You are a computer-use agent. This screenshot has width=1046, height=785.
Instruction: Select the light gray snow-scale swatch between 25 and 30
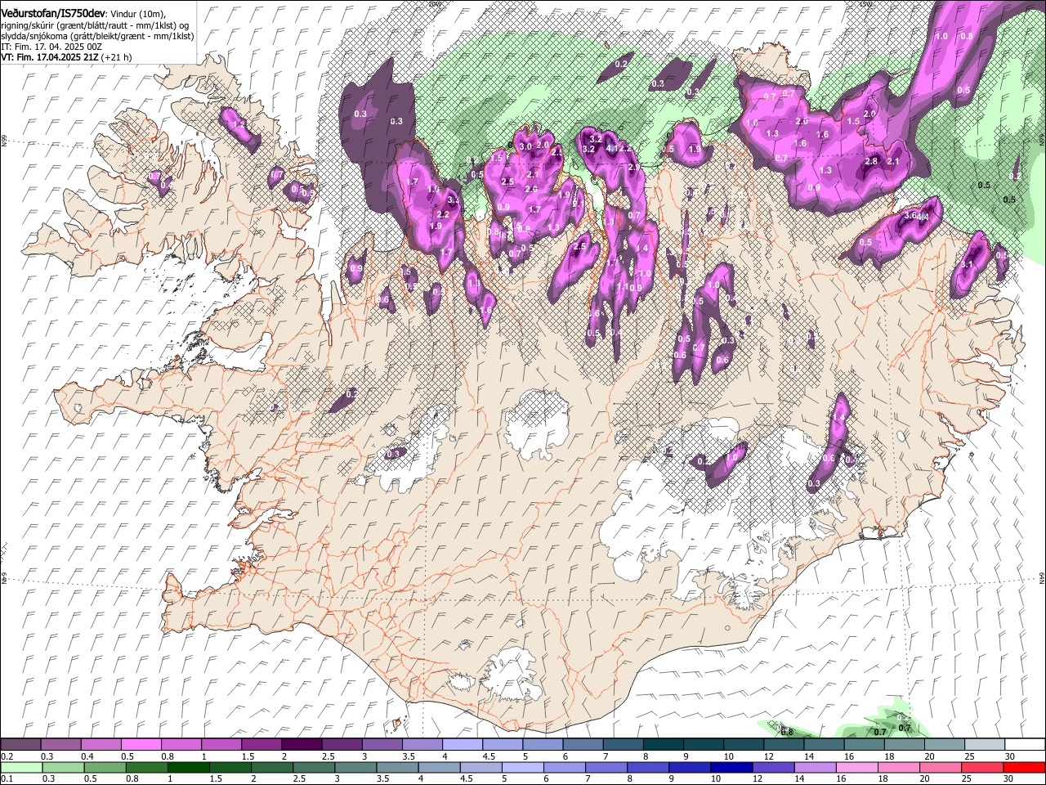tap(983, 744)
